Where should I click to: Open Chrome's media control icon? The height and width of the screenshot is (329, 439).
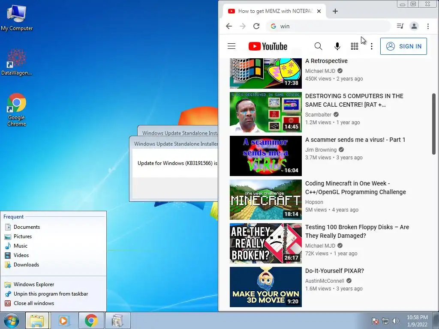(x=400, y=26)
